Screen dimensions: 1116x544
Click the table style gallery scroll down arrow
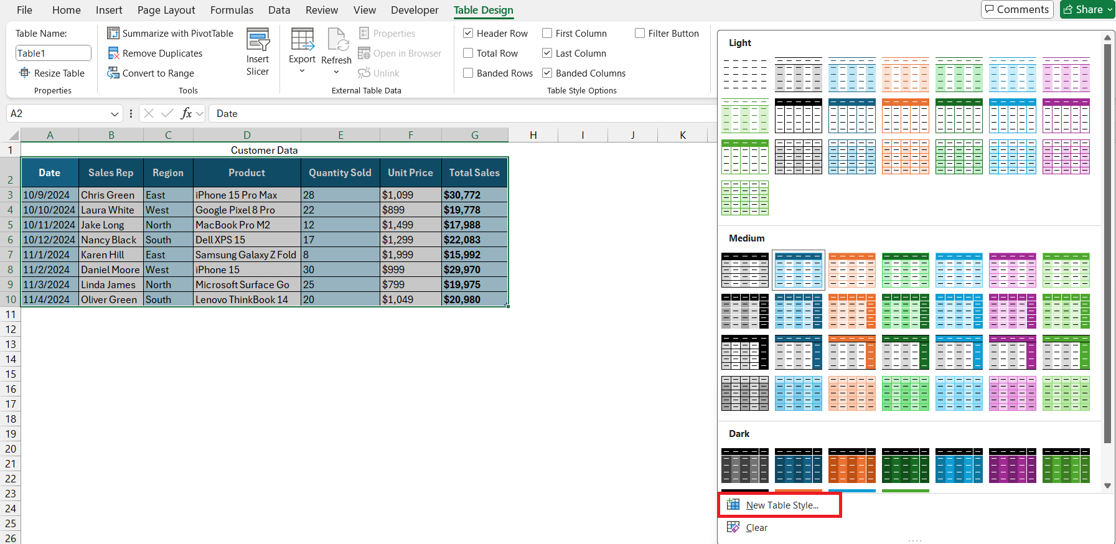point(1107,485)
